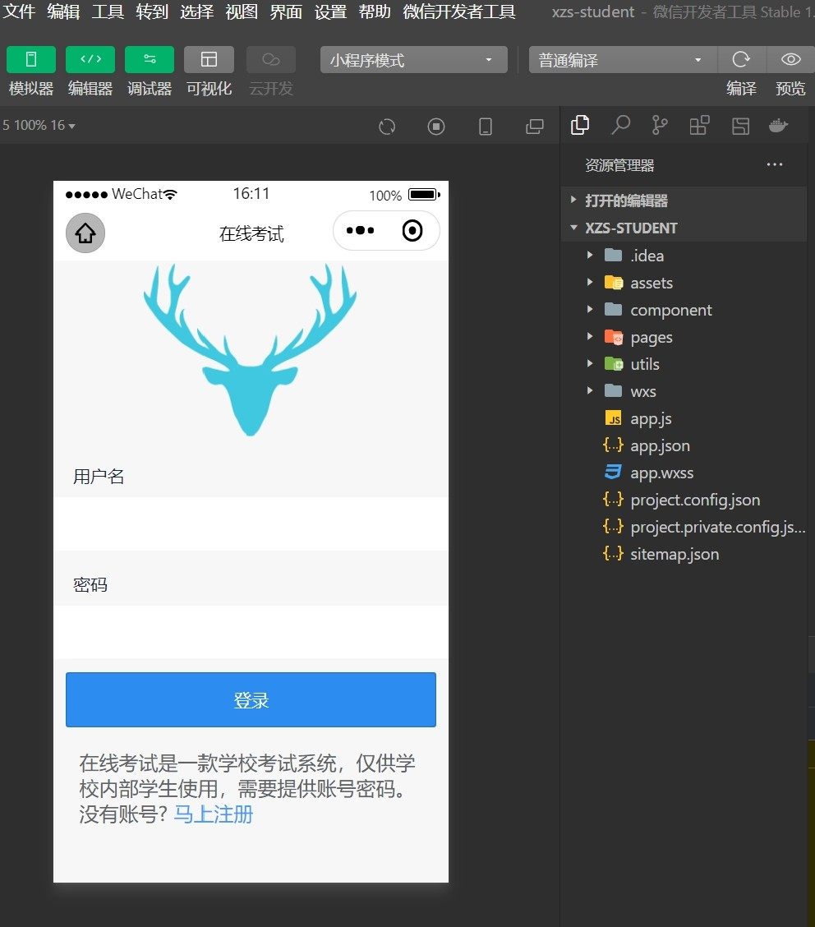Toggle the debugger panel button
Viewport: 815px width, 927px height.
150,59
